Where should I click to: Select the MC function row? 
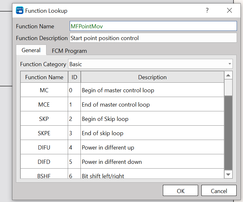tap(44, 90)
